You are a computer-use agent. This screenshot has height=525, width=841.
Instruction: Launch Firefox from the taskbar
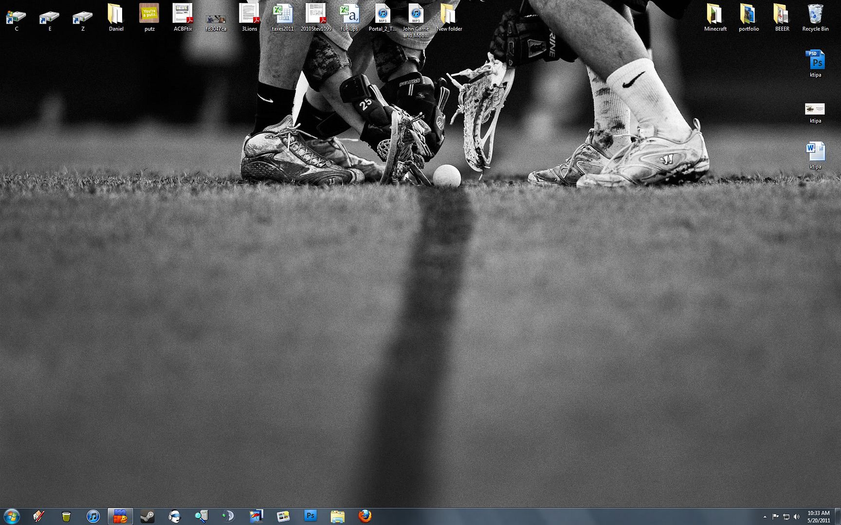pyautogui.click(x=365, y=516)
